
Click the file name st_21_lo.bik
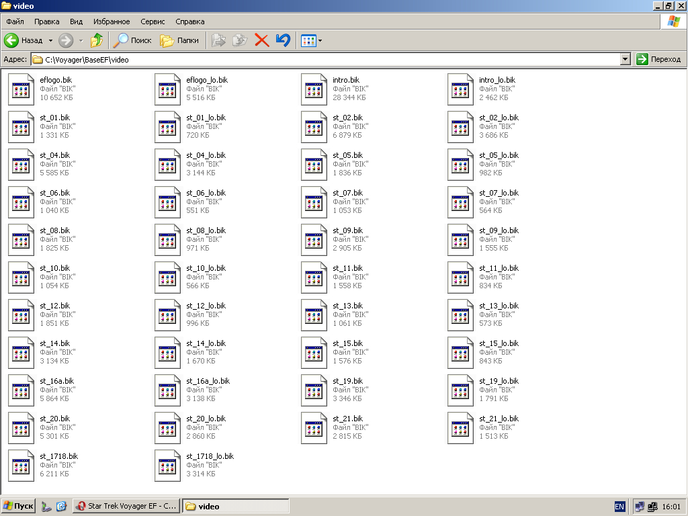499,419
